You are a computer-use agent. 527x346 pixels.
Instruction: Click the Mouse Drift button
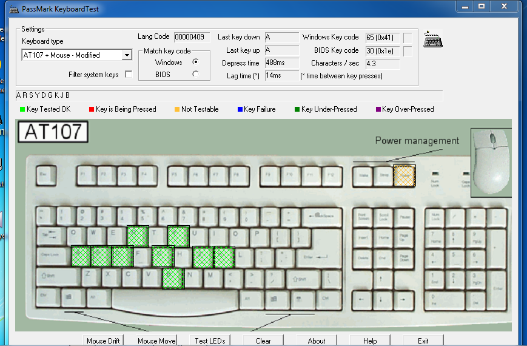(103, 341)
